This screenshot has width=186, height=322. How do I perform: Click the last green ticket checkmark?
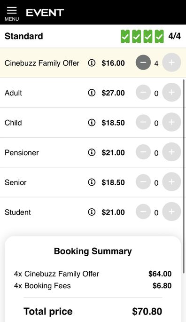pos(159,36)
